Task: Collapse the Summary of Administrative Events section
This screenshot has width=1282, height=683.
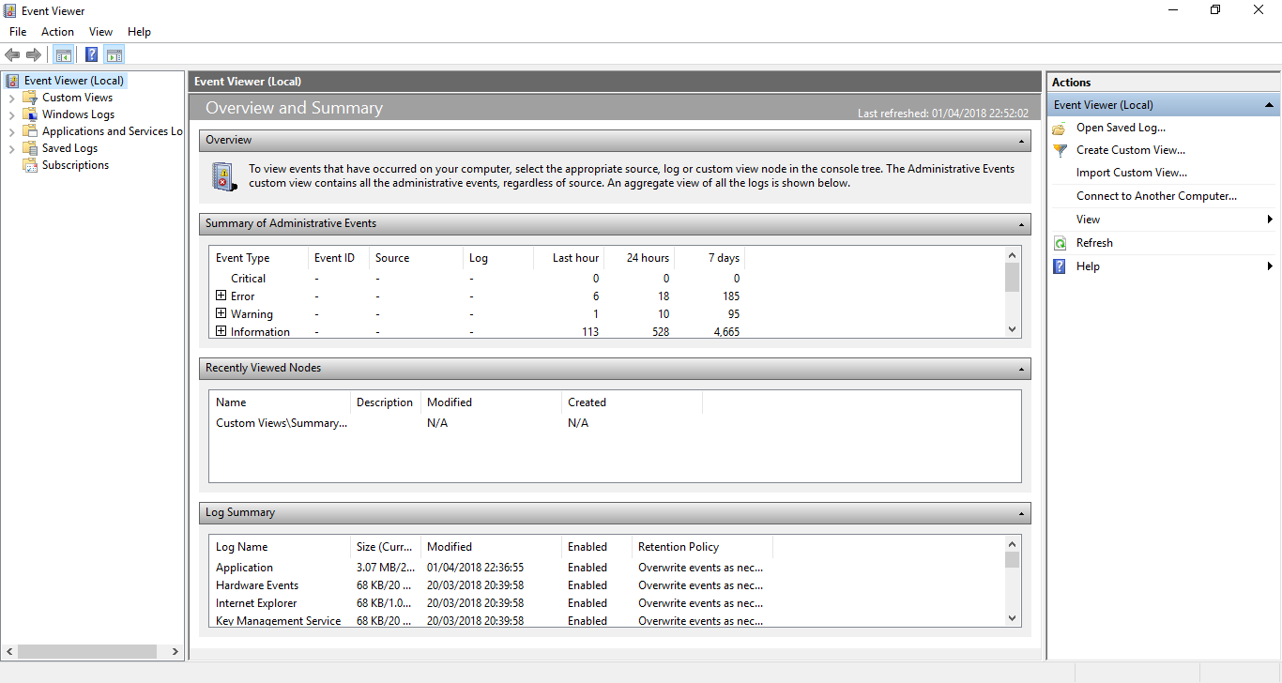Action: click(1021, 224)
